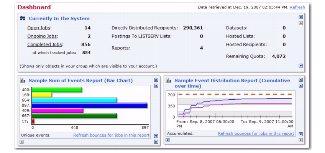Screen dimensions: 325x153
Task: Move Currently In The System panel down
Action: [x=301, y=66]
